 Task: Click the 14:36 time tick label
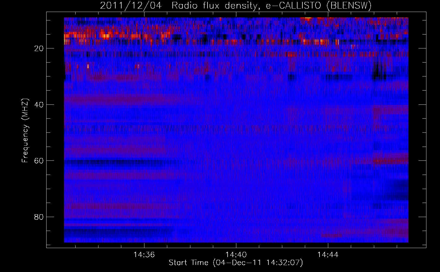tap(144, 255)
